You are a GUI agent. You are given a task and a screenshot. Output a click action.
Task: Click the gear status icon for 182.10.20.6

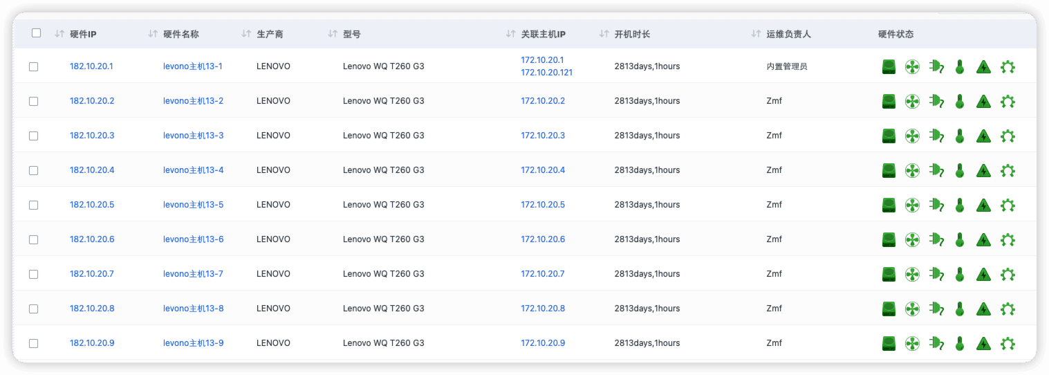(x=1008, y=240)
